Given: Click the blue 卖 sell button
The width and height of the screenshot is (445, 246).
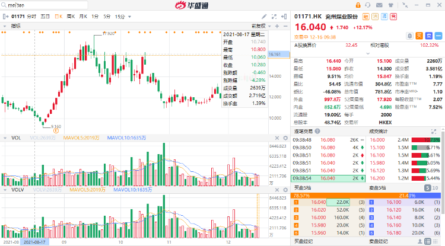Looking at the screenshot, I should point(429,36).
